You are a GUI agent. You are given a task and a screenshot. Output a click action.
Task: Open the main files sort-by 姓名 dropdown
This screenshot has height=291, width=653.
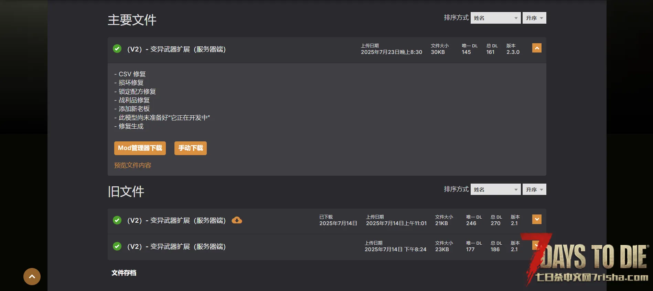coord(495,18)
